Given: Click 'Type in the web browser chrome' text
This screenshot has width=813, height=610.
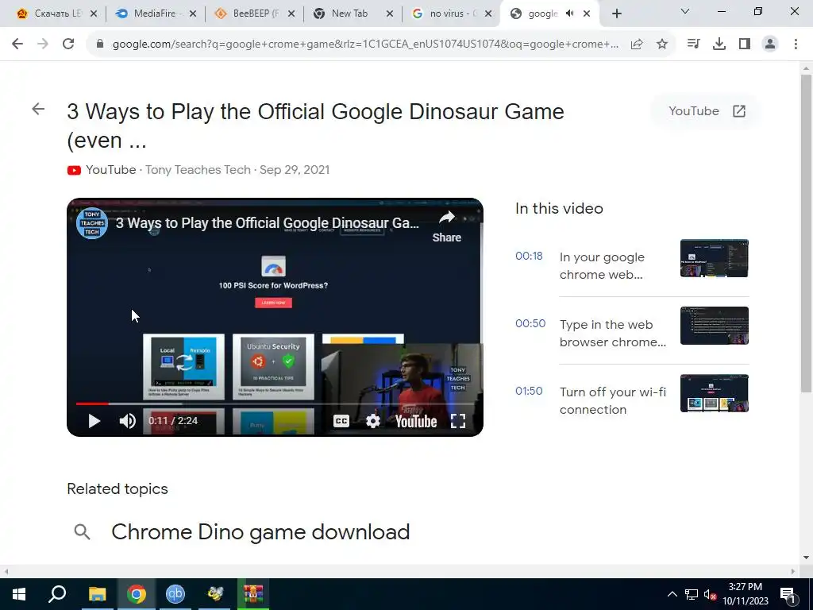Looking at the screenshot, I should [x=612, y=334].
